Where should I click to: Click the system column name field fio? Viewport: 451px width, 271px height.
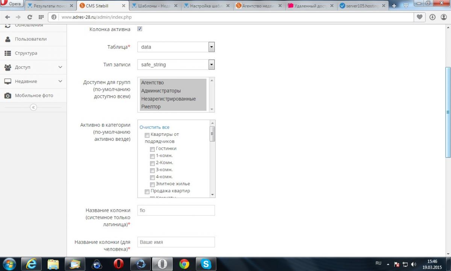[176, 210]
